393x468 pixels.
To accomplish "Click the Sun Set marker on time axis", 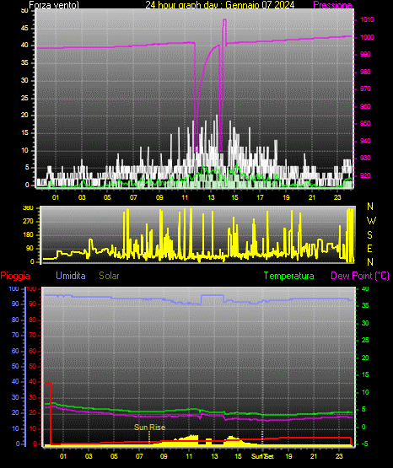I will coord(262,456).
